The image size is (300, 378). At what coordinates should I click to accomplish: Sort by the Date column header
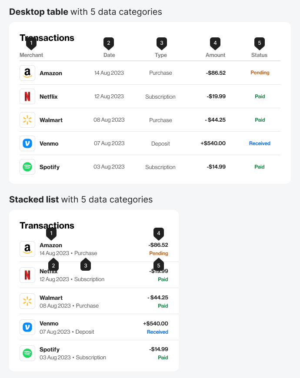(109, 55)
